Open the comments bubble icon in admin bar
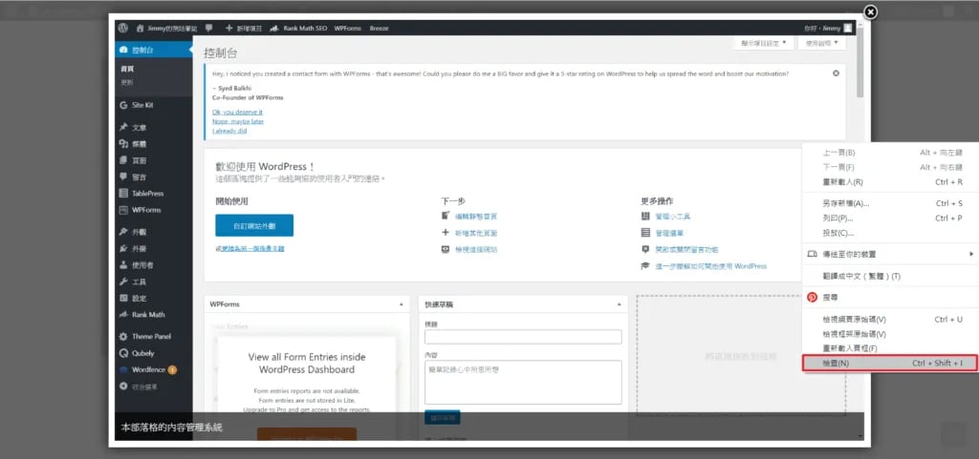Screen dimensions: 979x459 click(x=208, y=28)
